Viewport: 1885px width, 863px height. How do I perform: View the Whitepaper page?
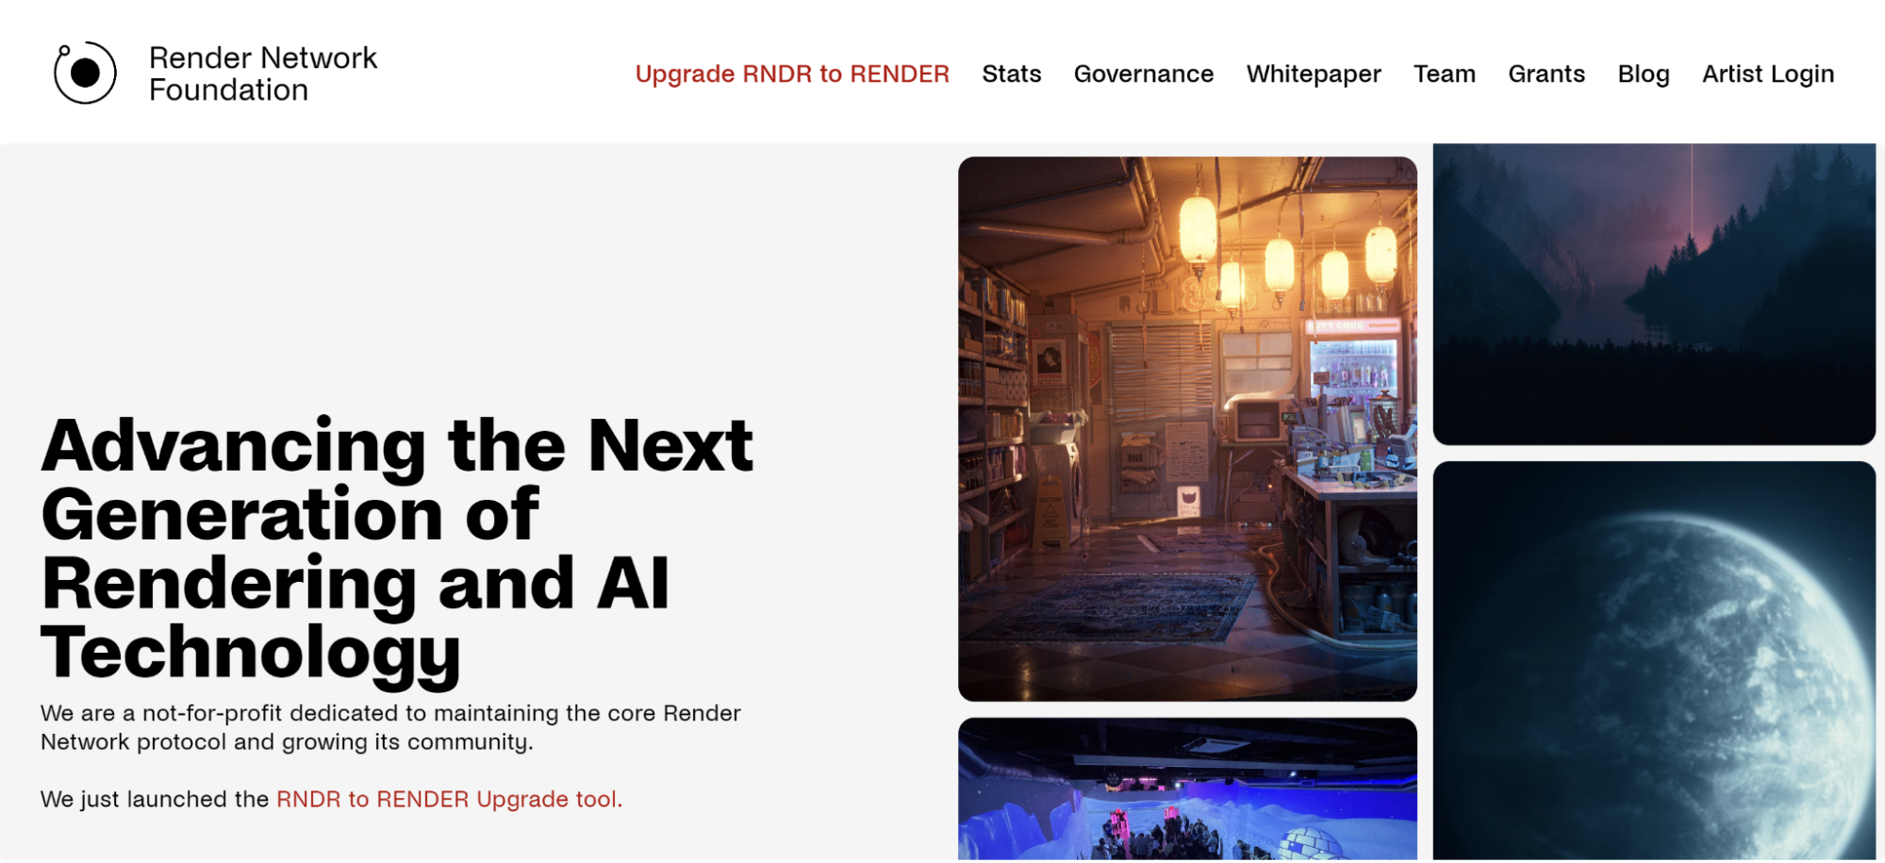pyautogui.click(x=1313, y=75)
